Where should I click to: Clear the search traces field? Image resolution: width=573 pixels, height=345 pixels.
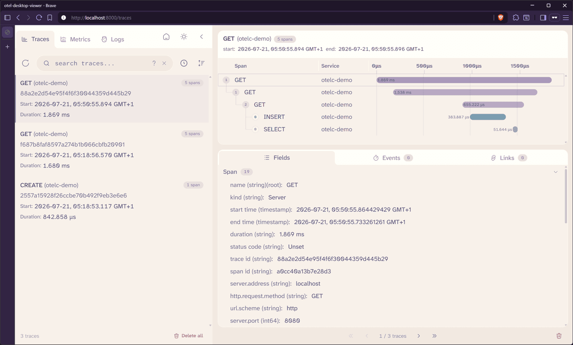(x=164, y=63)
